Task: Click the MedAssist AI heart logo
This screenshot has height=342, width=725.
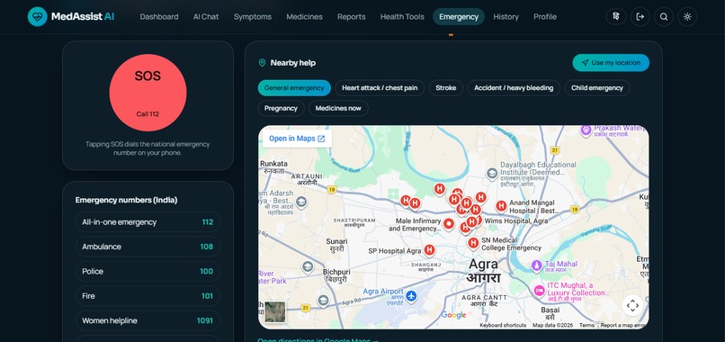Action: [x=37, y=17]
